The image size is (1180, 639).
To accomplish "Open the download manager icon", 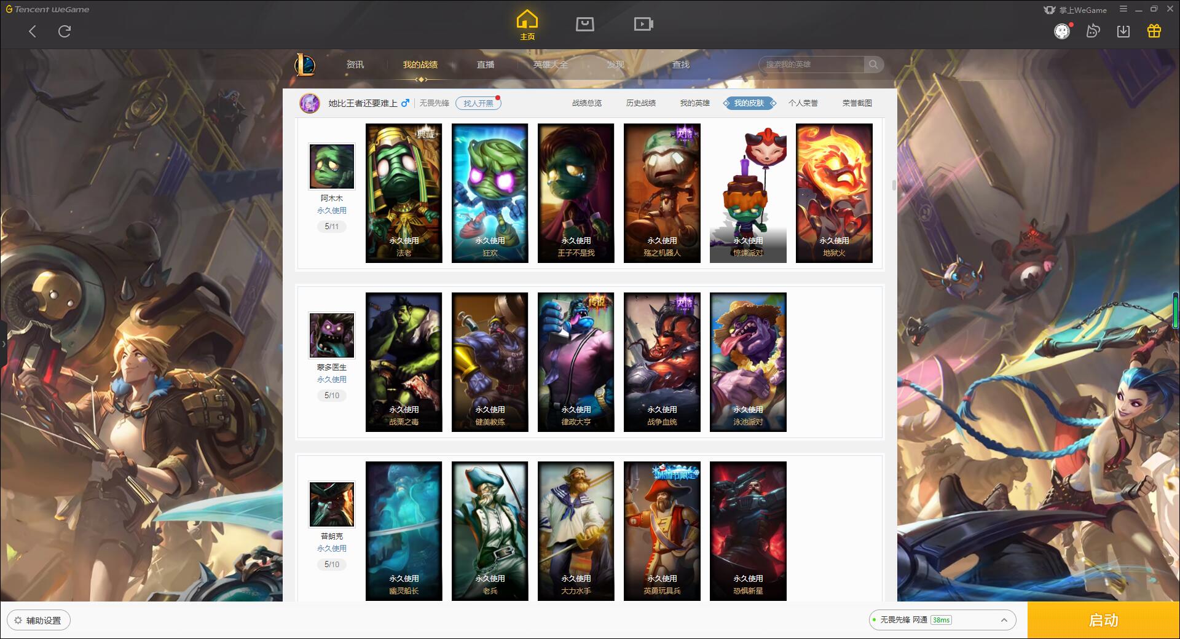I will pos(1123,31).
